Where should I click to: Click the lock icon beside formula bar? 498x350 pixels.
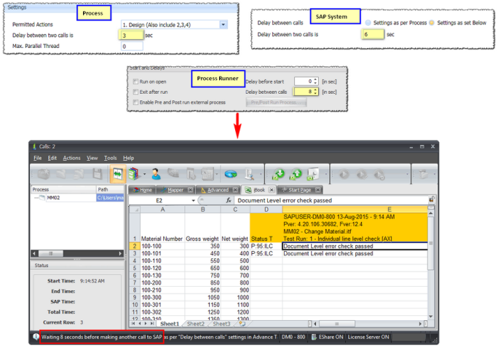coord(431,199)
